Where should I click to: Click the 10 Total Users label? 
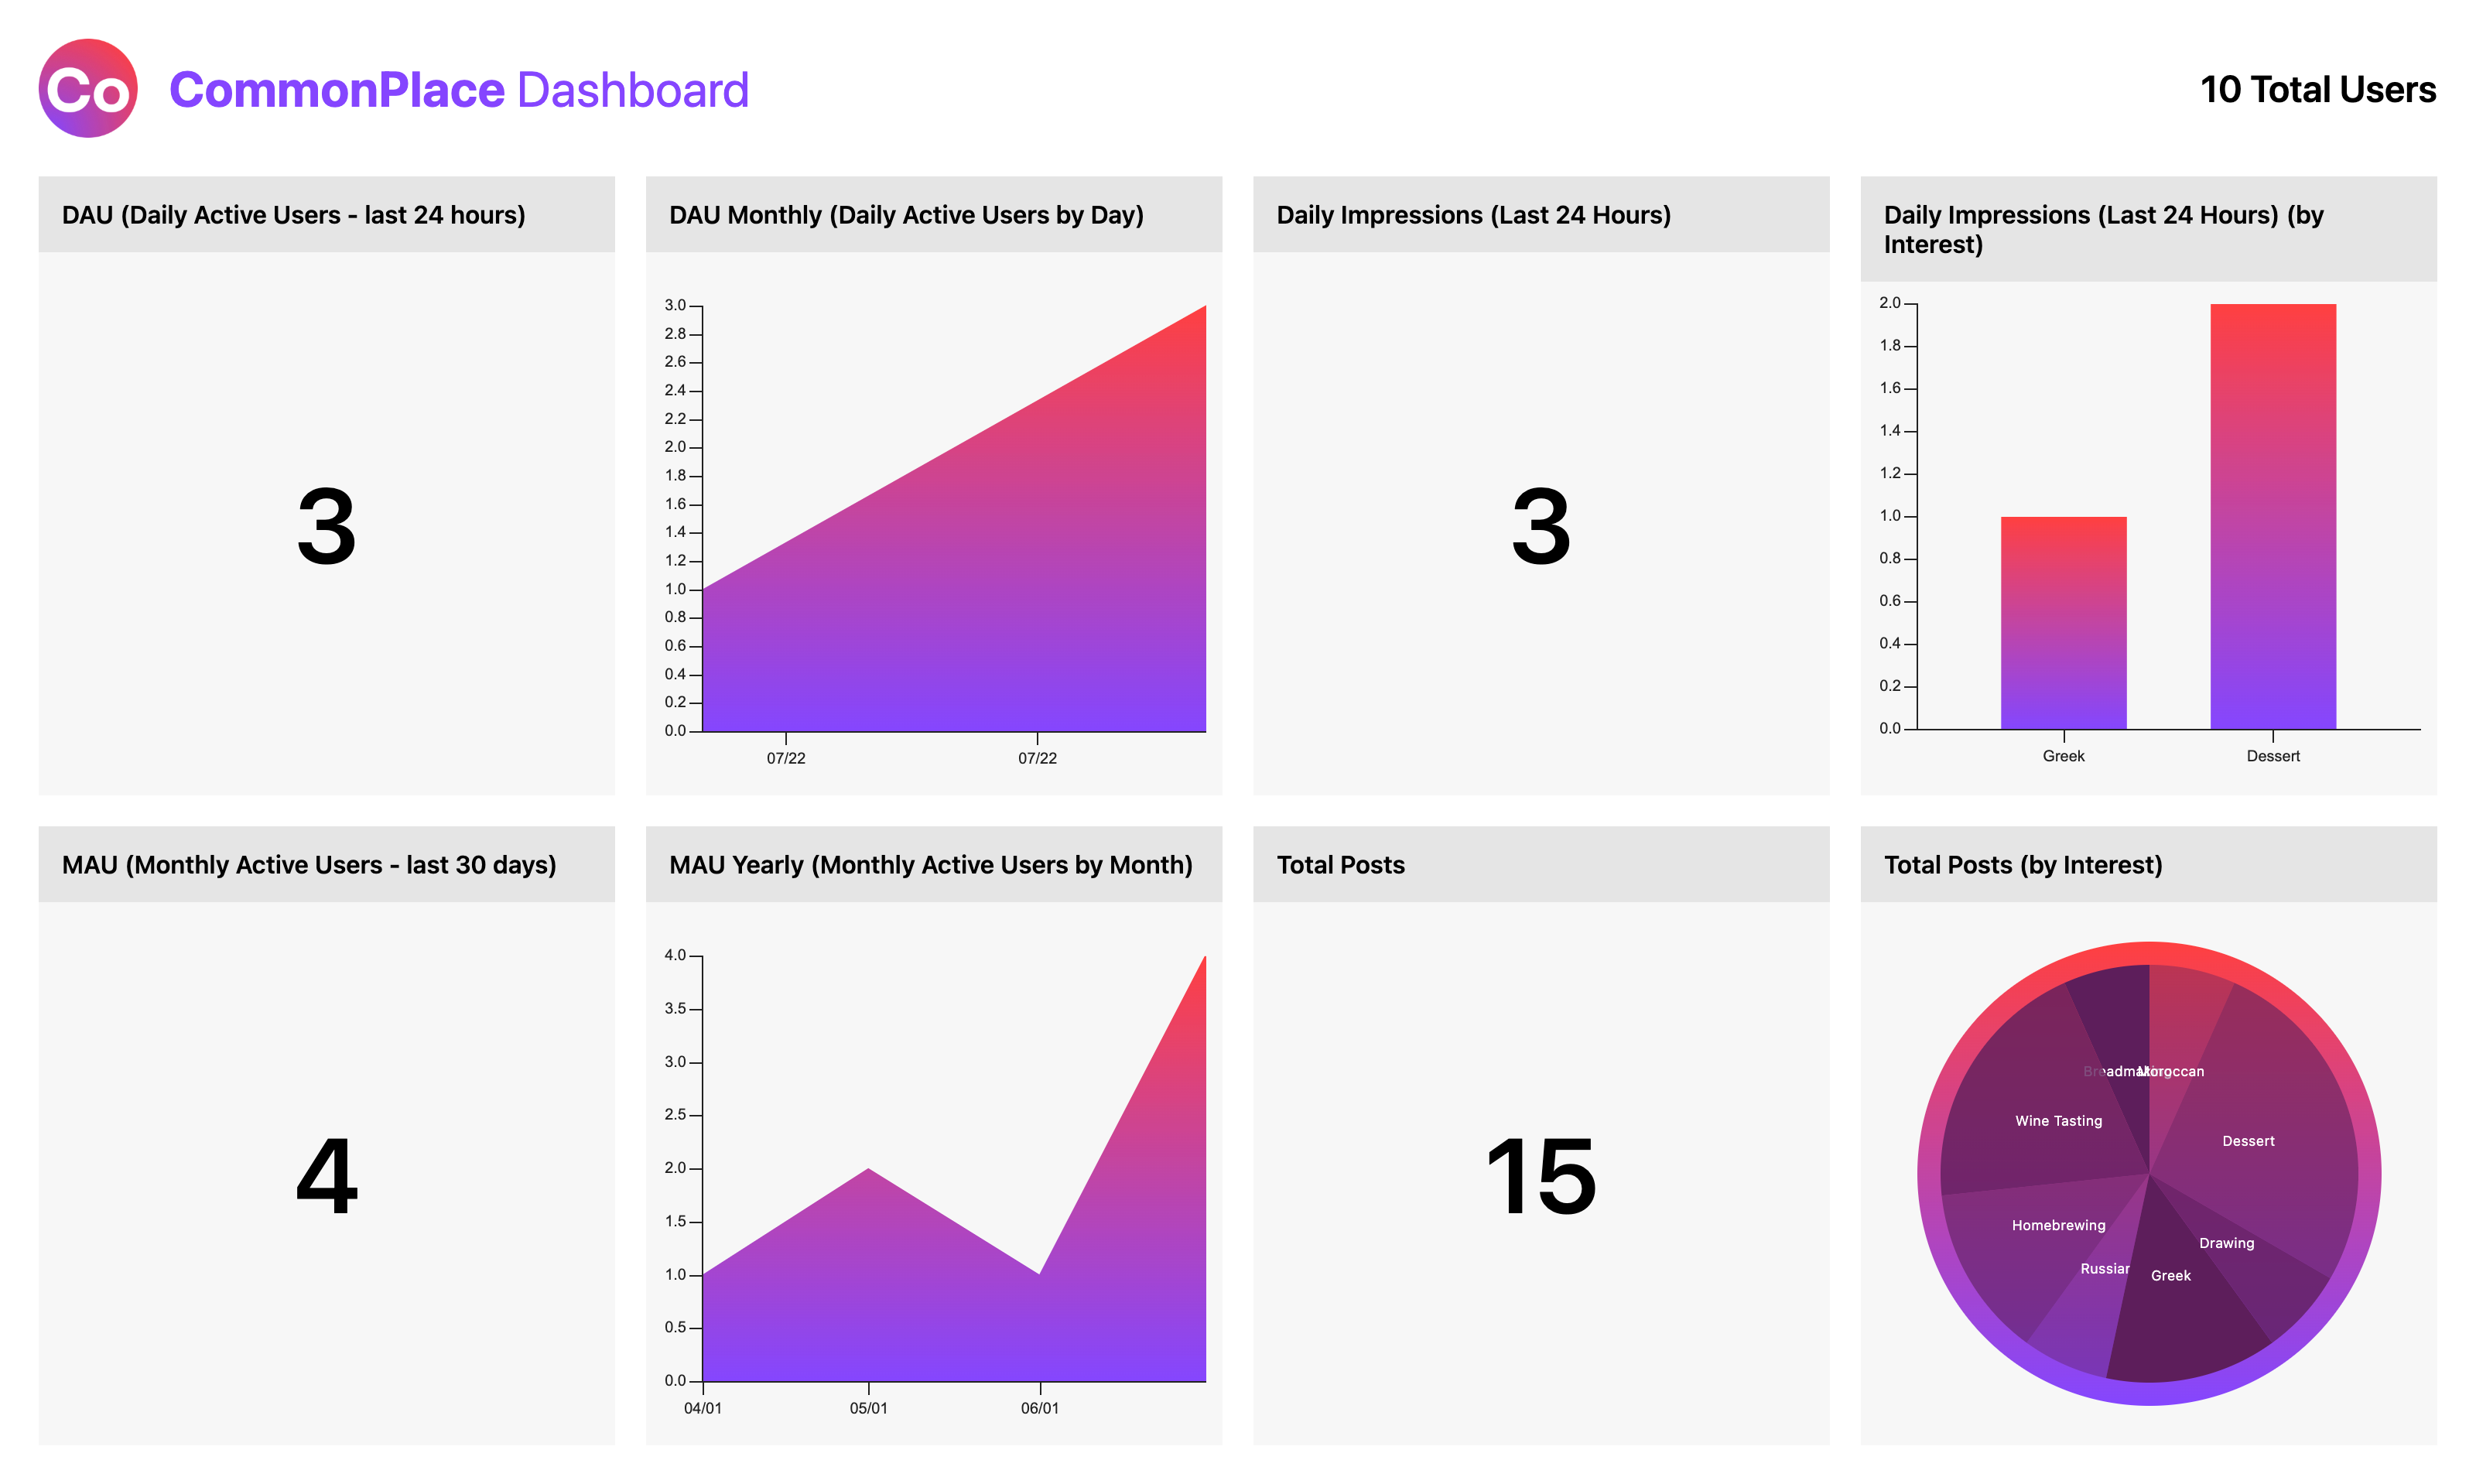click(2317, 90)
